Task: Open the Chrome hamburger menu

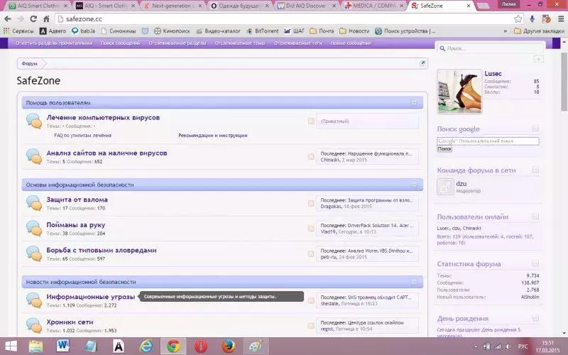Action: [x=561, y=19]
